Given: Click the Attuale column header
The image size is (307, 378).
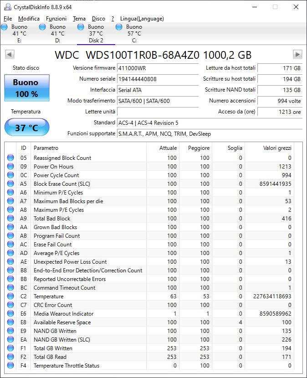Looking at the screenshot, I should coord(163,148).
